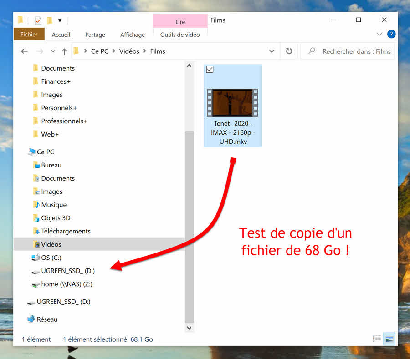Expand the chevron after Ce PC in path

114,51
